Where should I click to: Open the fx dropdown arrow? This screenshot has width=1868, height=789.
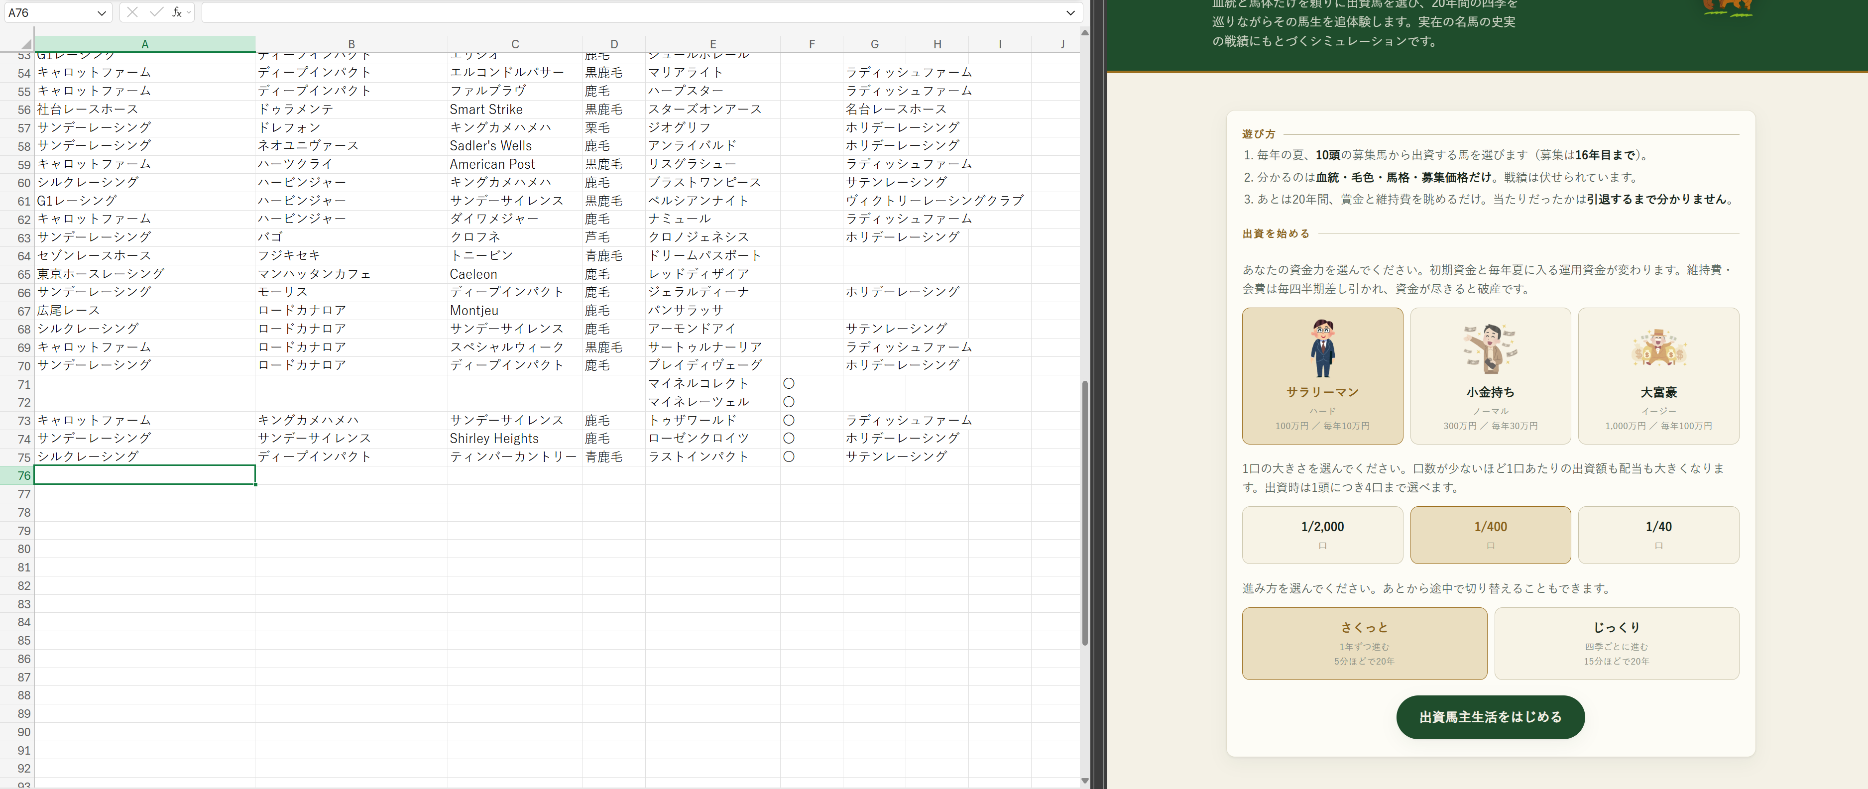[x=189, y=12]
